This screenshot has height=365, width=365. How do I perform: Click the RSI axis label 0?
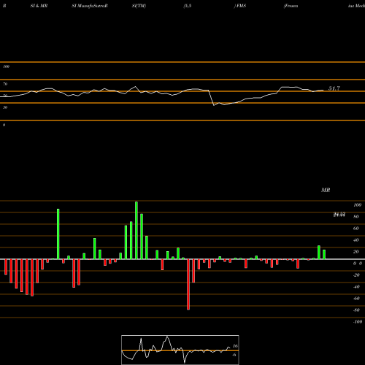pyautogui.click(x=4, y=125)
